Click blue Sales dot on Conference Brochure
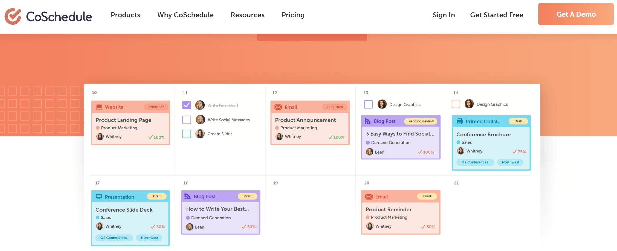 [x=458, y=142]
